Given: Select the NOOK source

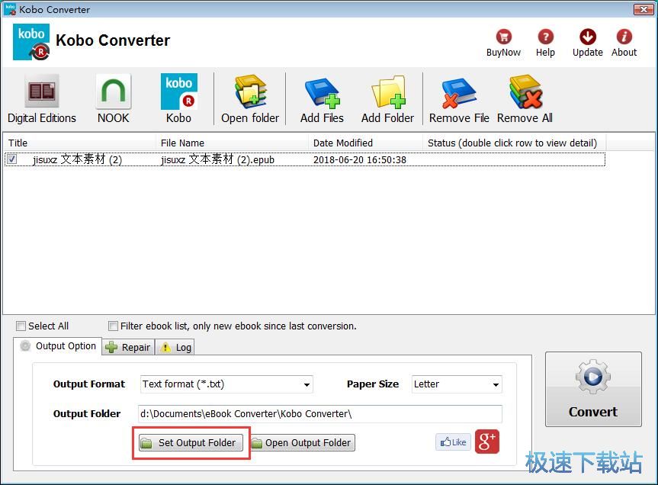Looking at the screenshot, I should 114,99.
